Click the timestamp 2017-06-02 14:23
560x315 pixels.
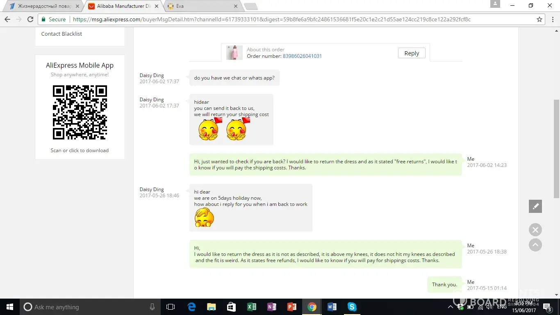(x=487, y=165)
